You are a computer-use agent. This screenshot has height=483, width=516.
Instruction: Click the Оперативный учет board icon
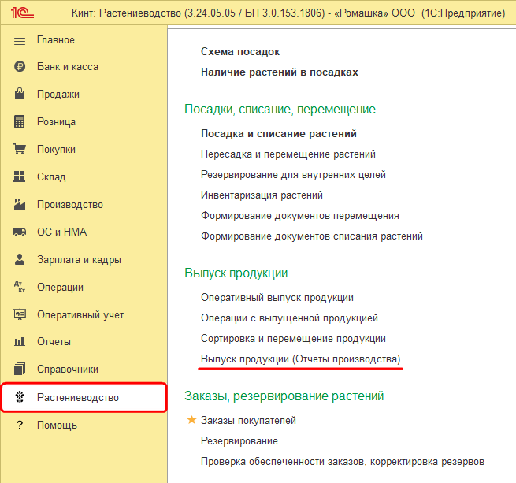tap(20, 314)
